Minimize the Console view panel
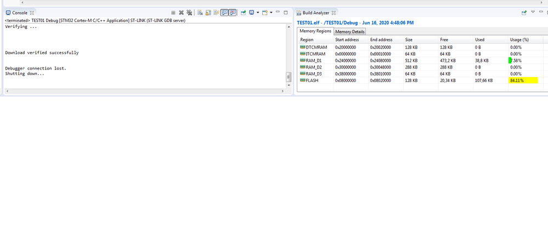Image resolution: width=548 pixels, height=226 pixels. click(x=278, y=11)
